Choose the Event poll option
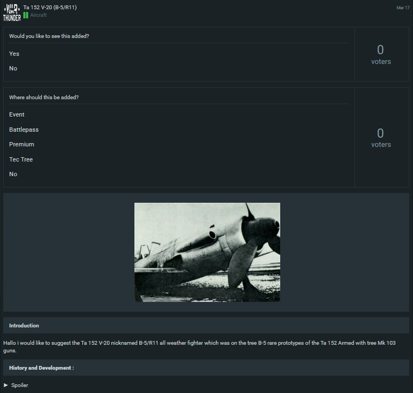This screenshot has height=393, width=413. coord(17,114)
